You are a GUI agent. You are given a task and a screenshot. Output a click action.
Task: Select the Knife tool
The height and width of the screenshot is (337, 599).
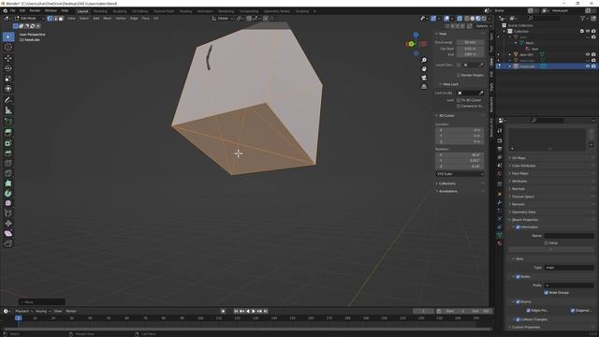point(8,173)
